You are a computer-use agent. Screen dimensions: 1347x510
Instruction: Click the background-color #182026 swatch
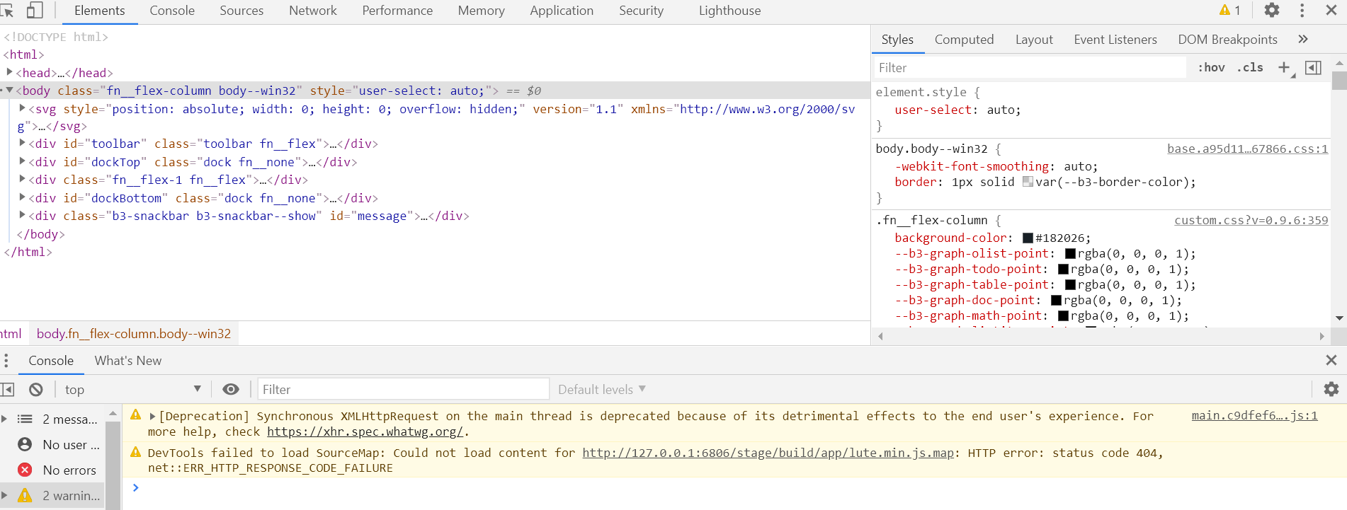[1028, 238]
